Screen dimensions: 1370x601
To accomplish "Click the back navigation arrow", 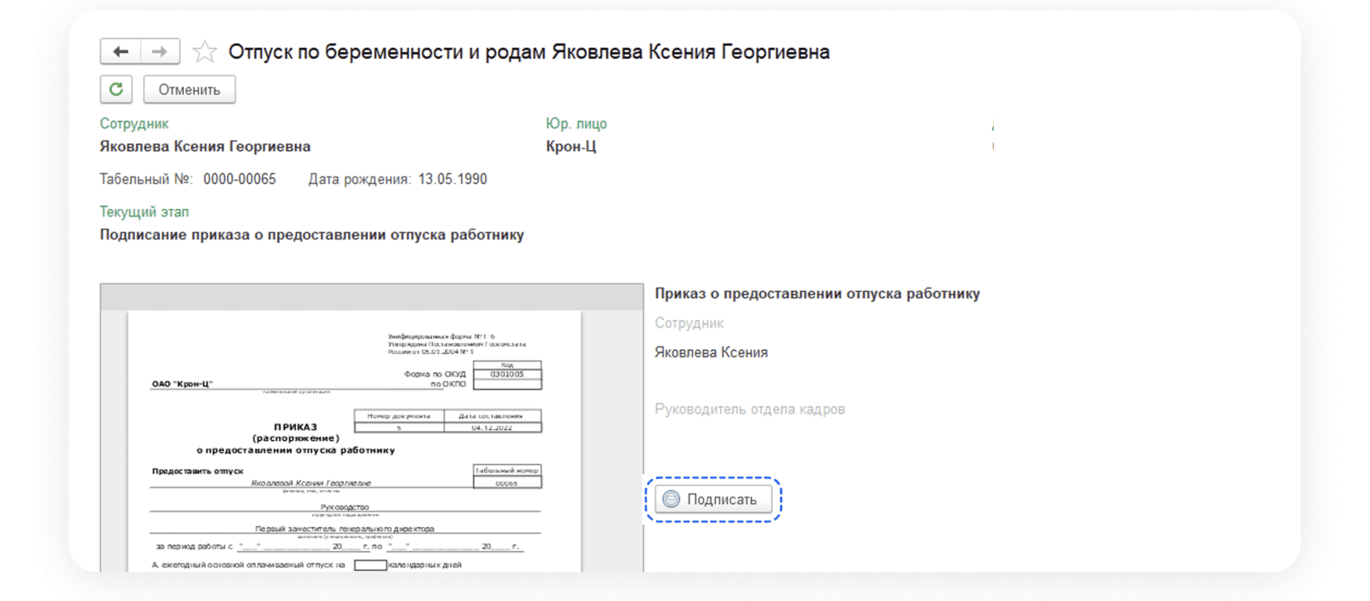I will click(121, 51).
